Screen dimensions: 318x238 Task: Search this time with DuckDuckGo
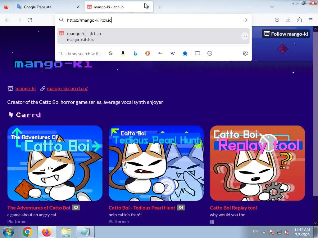point(148,53)
